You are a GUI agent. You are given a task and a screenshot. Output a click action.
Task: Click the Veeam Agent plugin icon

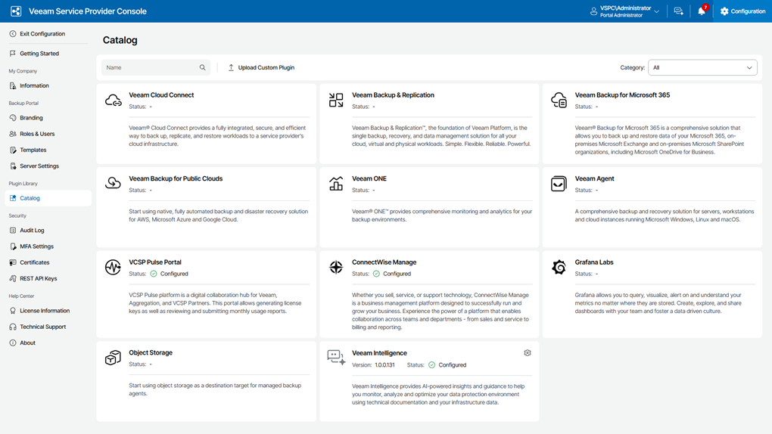pyautogui.click(x=559, y=184)
